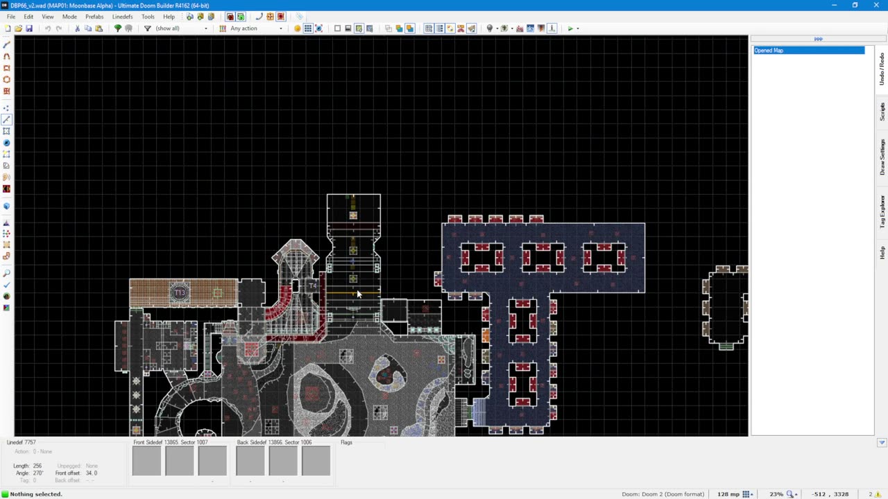
Task: Click the Undo arrow icon
Action: [47, 28]
